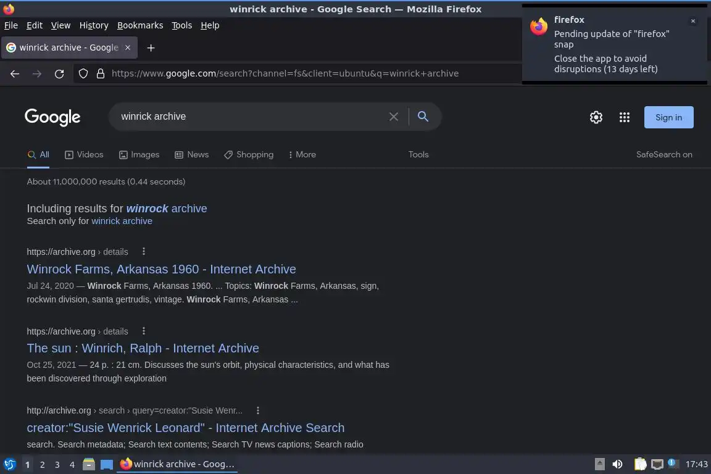Open the History menu

[94, 25]
